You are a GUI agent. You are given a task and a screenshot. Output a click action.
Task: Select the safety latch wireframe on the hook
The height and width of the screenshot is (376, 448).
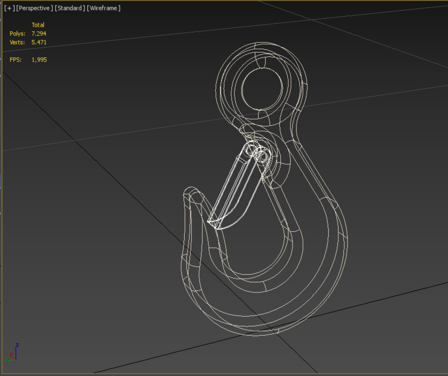[237, 190]
